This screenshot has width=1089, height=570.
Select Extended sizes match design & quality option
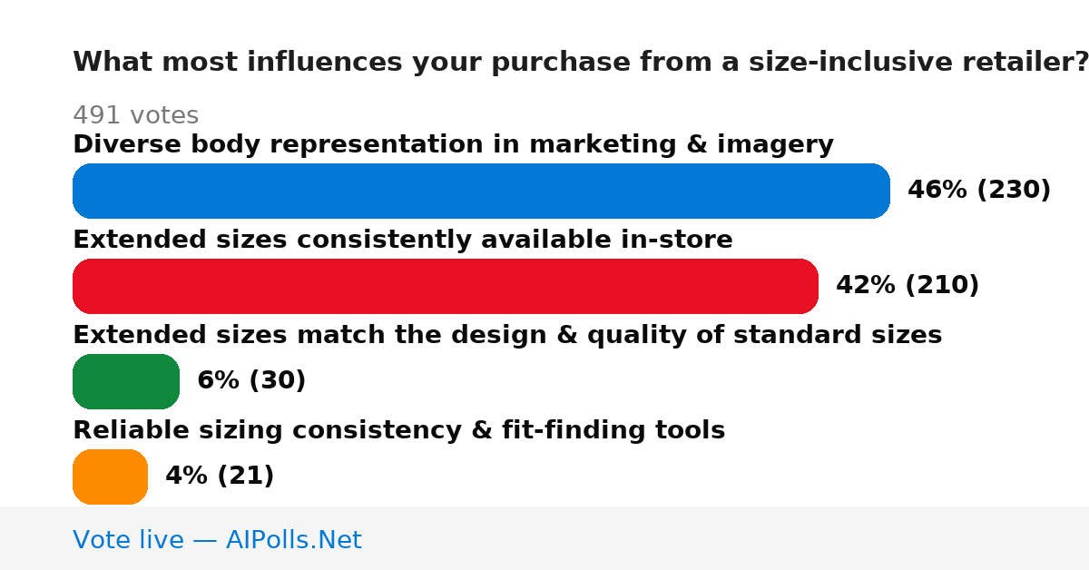click(x=507, y=336)
